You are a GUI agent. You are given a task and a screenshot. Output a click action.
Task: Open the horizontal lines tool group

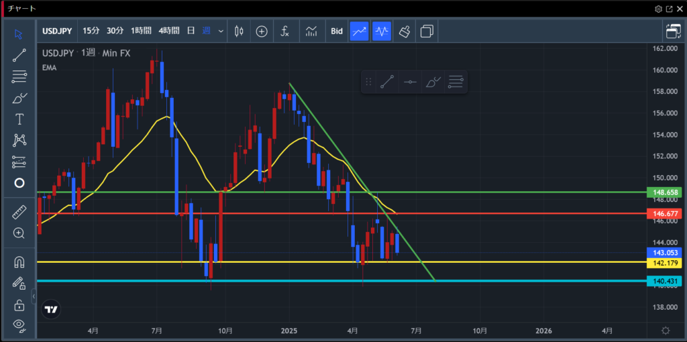coord(19,76)
